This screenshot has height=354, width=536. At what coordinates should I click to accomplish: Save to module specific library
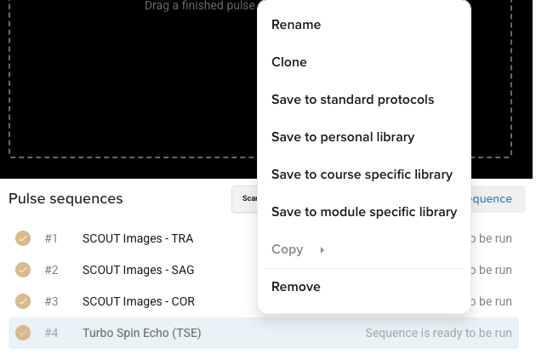(x=363, y=212)
